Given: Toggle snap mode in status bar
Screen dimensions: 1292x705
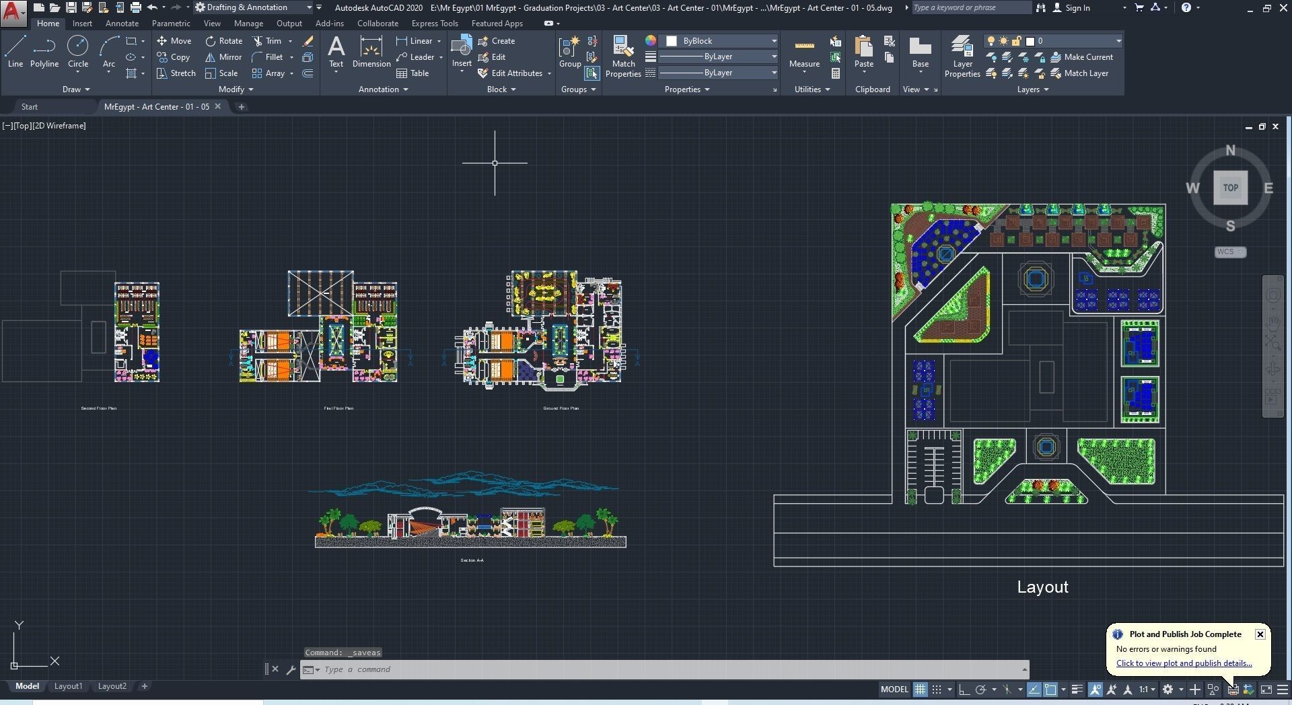Looking at the screenshot, I should (936, 690).
